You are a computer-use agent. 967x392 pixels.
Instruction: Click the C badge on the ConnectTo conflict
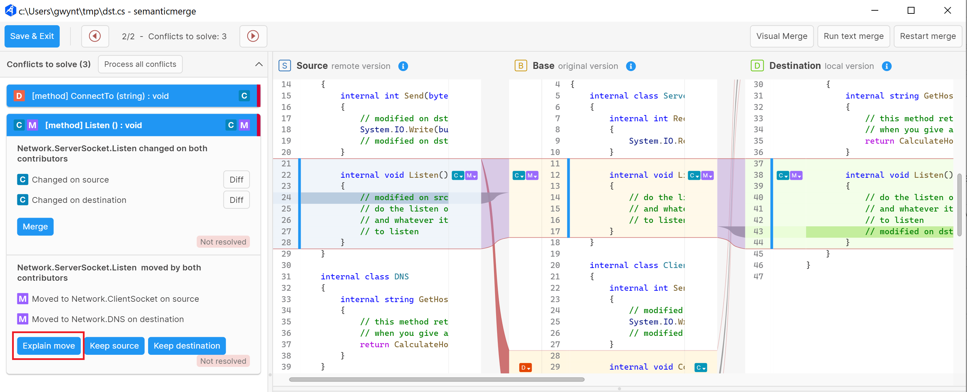point(244,96)
